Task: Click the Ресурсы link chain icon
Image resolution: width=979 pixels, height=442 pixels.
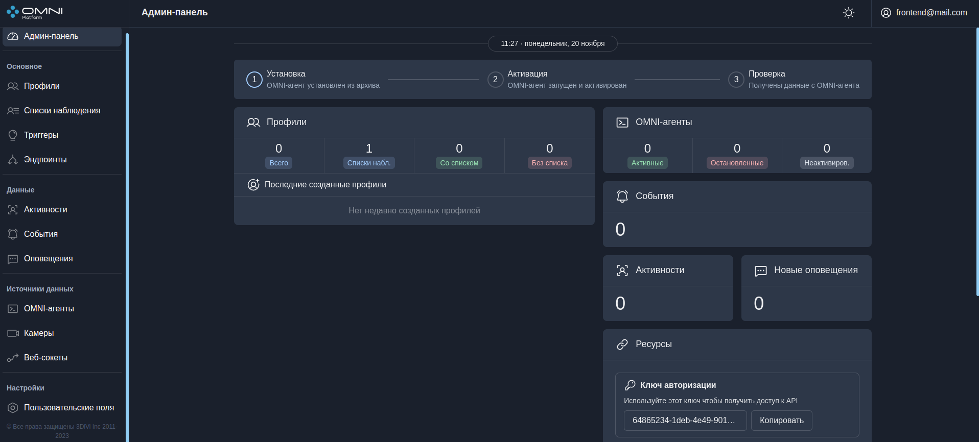Action: coord(622,345)
